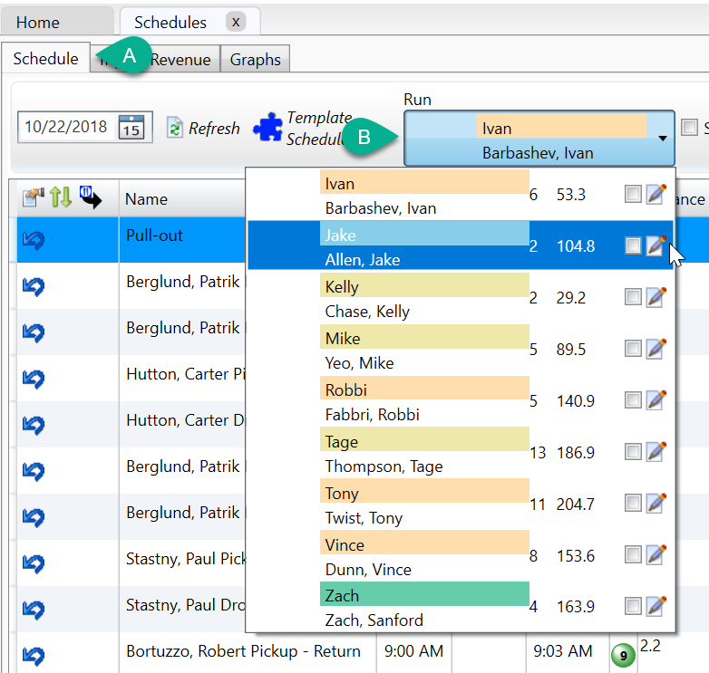
Task: Click the green Refresh icon
Action: (x=174, y=129)
